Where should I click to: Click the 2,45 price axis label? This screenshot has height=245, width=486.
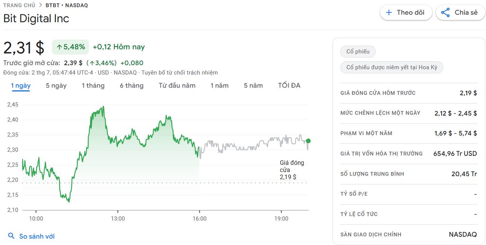click(13, 105)
